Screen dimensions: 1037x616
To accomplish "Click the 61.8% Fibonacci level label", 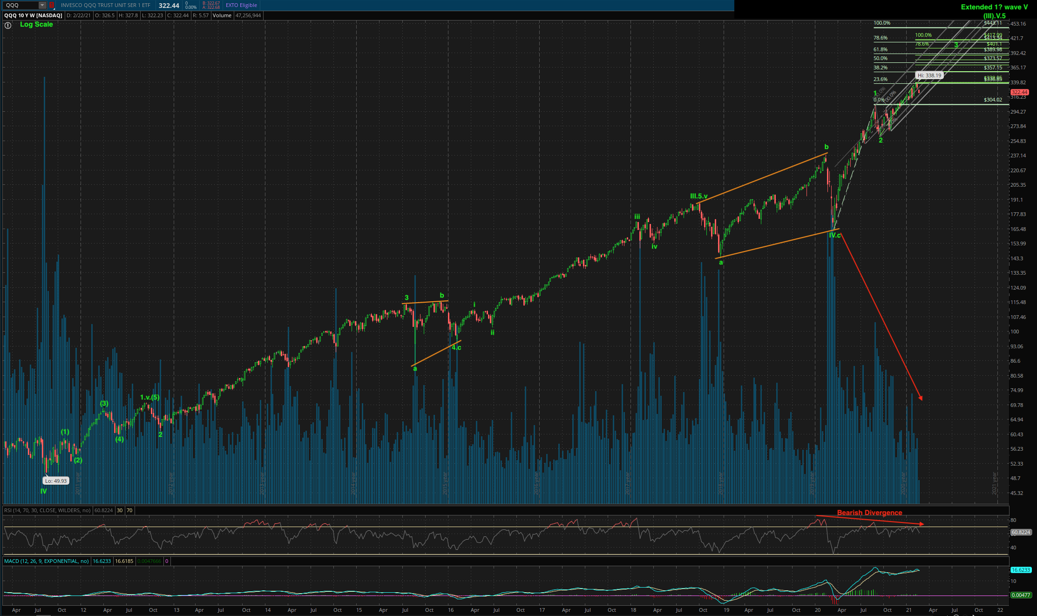I will tap(880, 49).
